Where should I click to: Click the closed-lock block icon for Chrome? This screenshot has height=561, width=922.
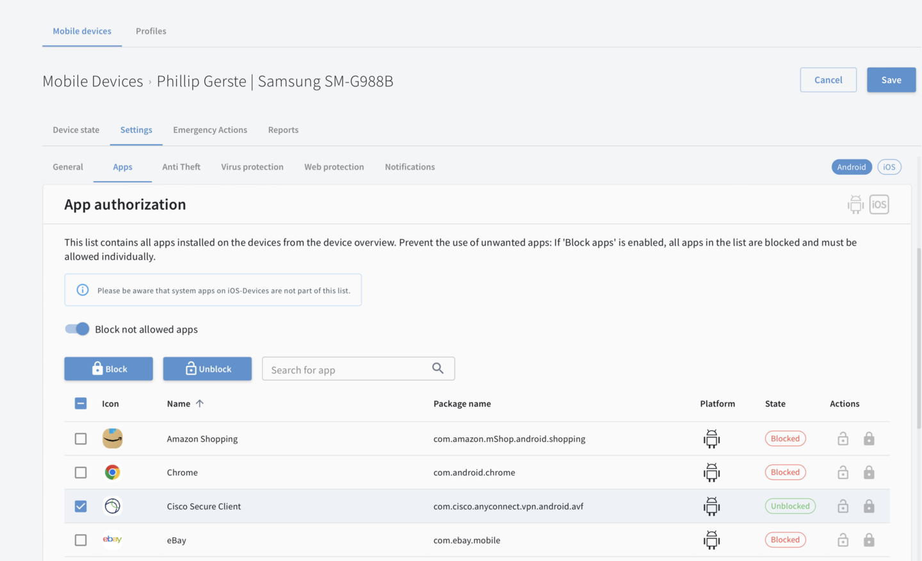click(x=868, y=473)
